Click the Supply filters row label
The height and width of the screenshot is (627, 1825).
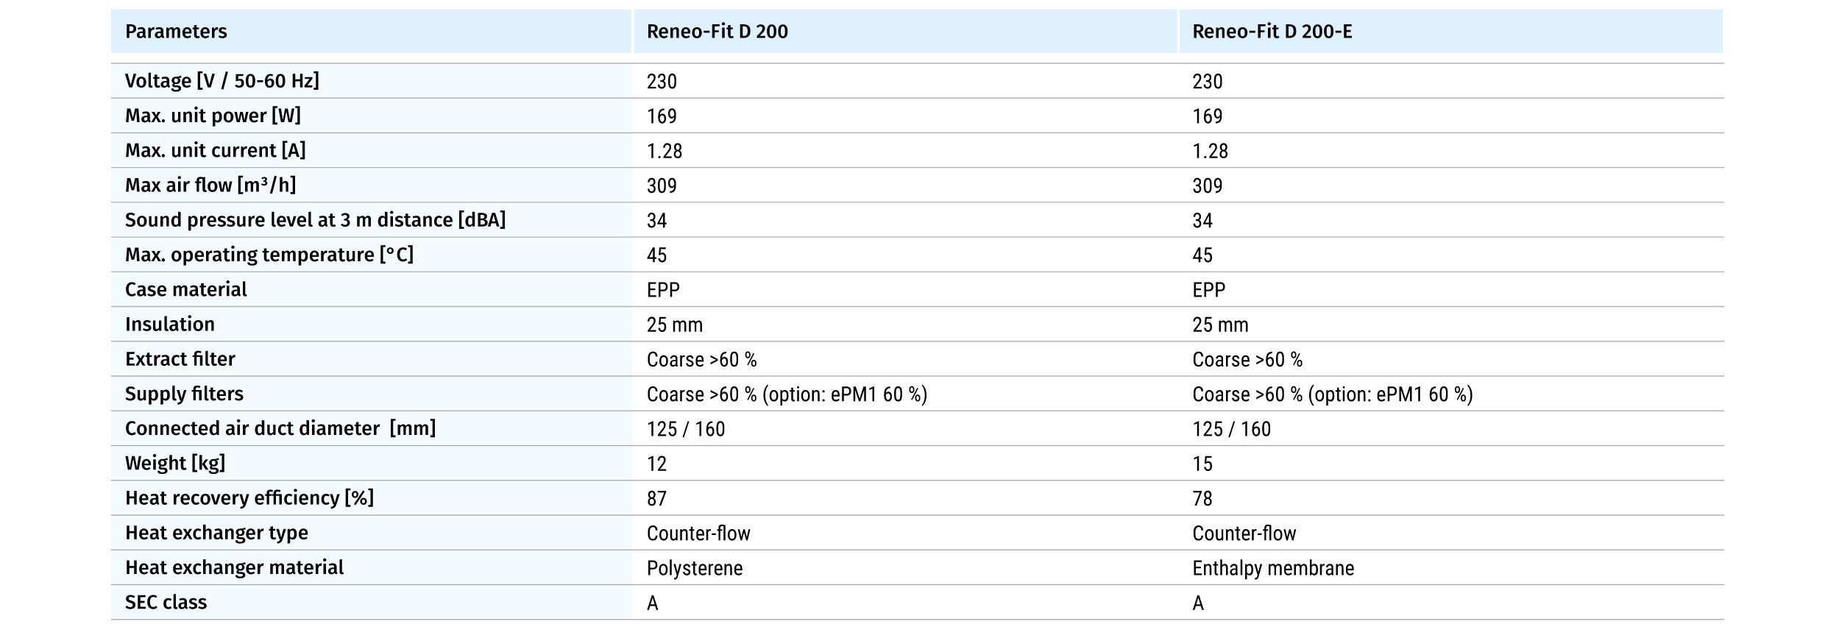pos(184,394)
